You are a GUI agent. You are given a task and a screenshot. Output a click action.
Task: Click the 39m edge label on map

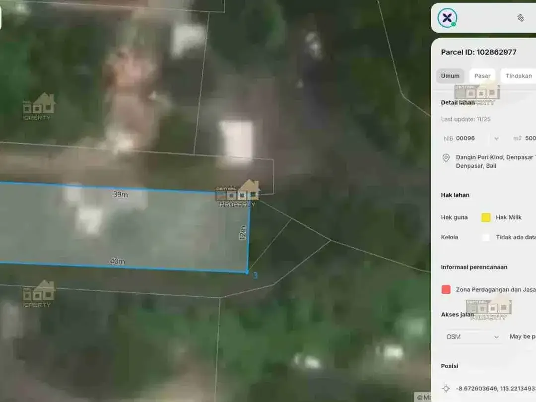(120, 194)
